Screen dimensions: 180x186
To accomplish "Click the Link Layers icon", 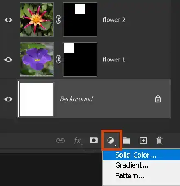I will click(60, 140).
